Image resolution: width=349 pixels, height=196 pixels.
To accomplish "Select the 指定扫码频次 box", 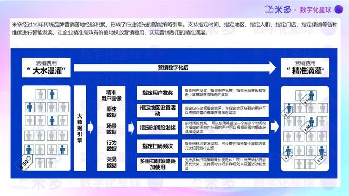I will point(158,146).
